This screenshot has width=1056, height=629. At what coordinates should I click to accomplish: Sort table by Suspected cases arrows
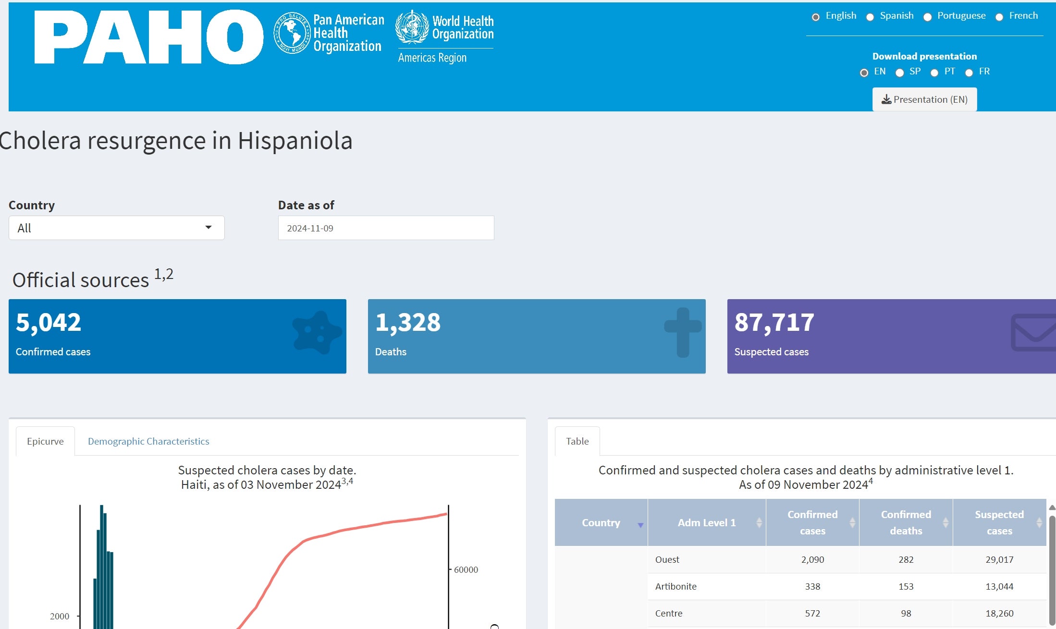pyautogui.click(x=1039, y=522)
